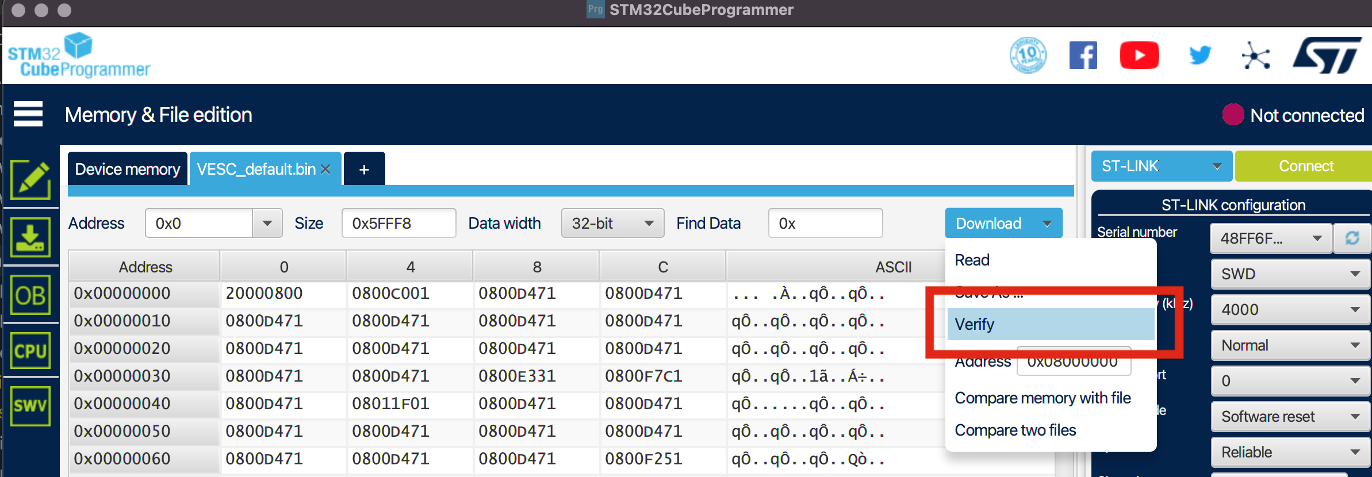1372x477 pixels.
Task: Open the ST-LINK interface dropdown
Action: 1162,166
